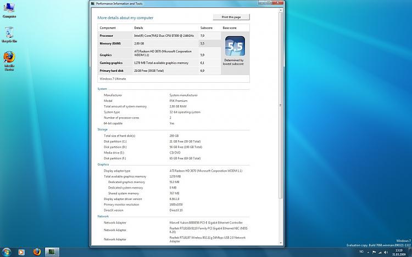Click the Processor subscore 7,0

[x=202, y=36]
